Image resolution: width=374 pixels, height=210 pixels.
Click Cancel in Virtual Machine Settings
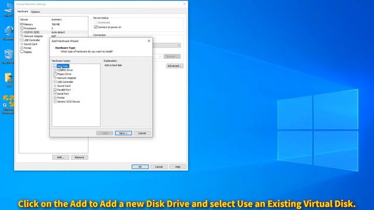point(159,167)
